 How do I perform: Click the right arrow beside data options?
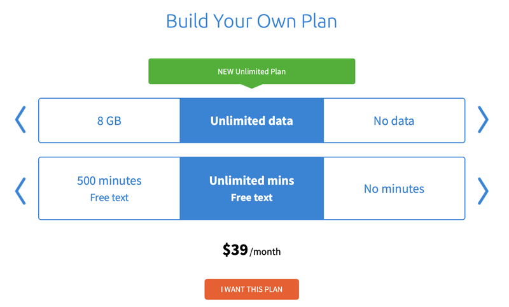(x=483, y=120)
